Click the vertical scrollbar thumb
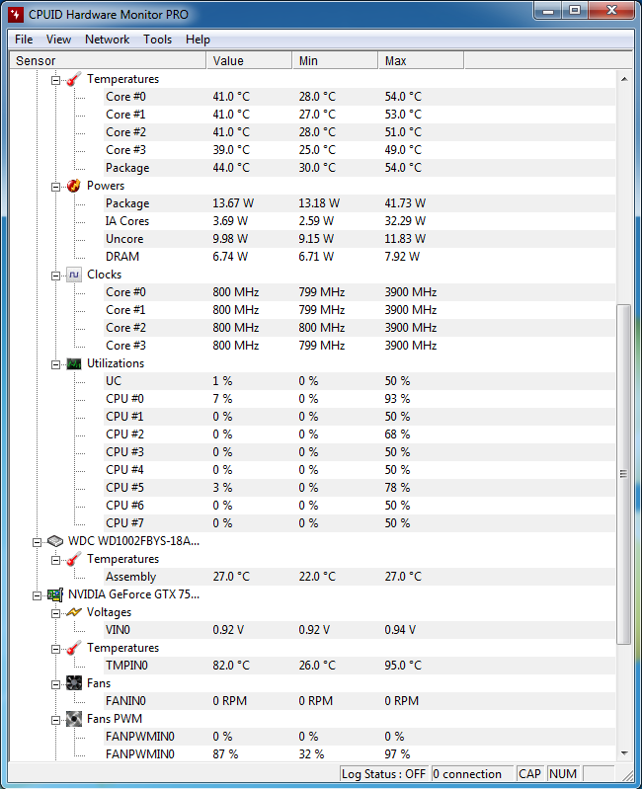This screenshot has height=789, width=642. (x=624, y=474)
